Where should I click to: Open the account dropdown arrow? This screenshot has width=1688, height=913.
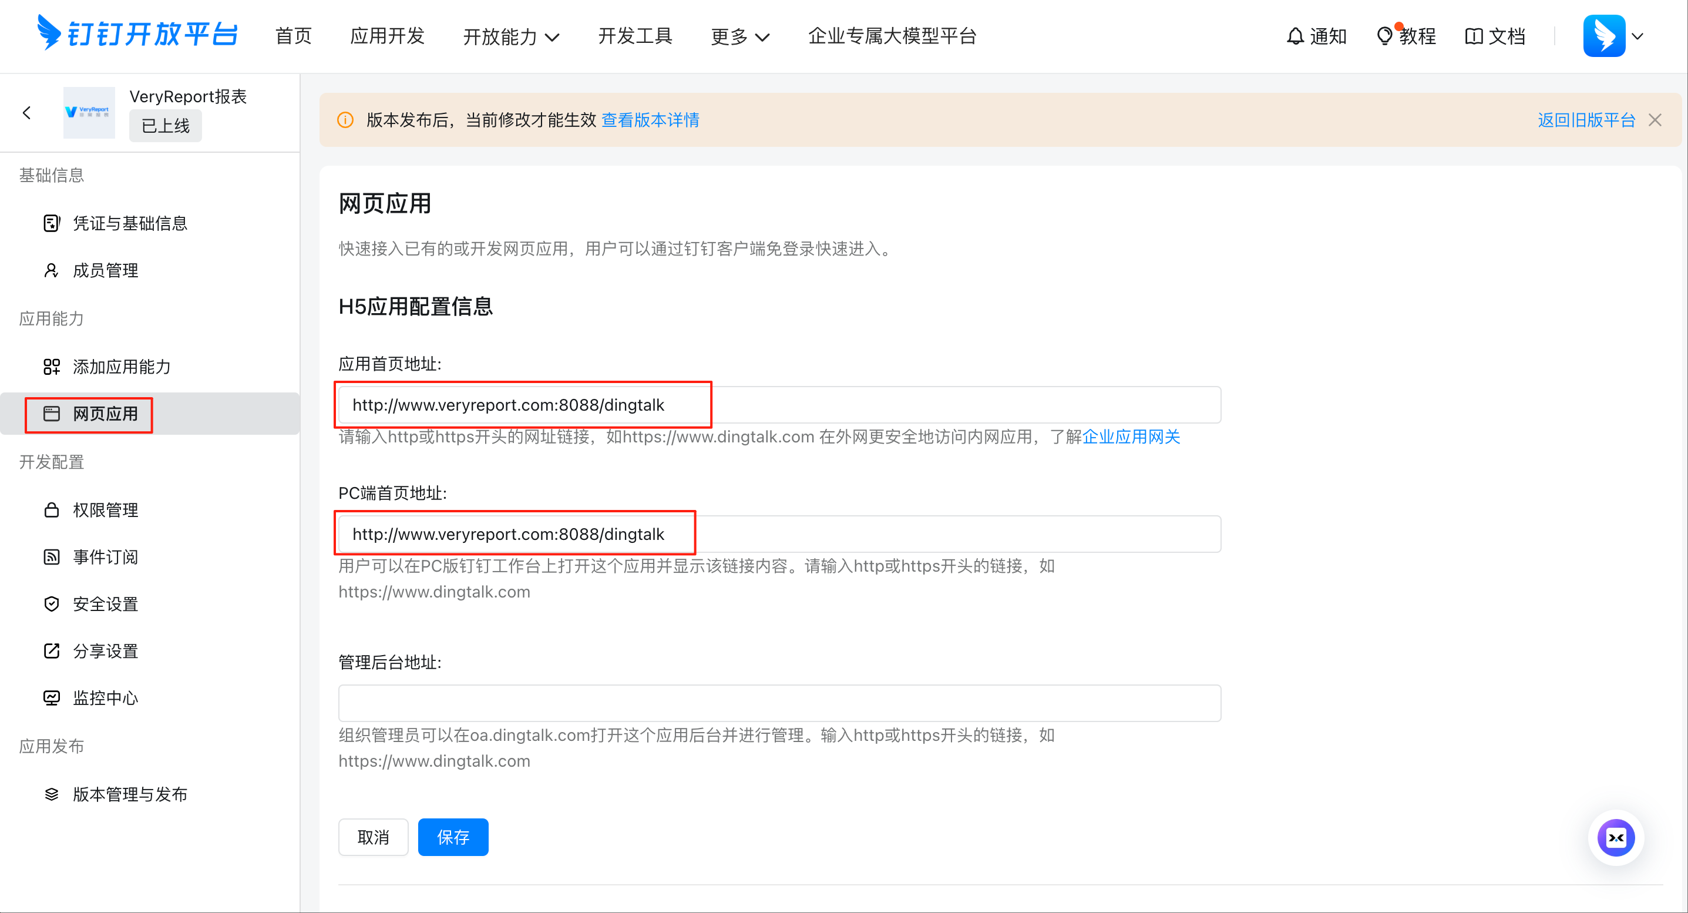(1637, 36)
